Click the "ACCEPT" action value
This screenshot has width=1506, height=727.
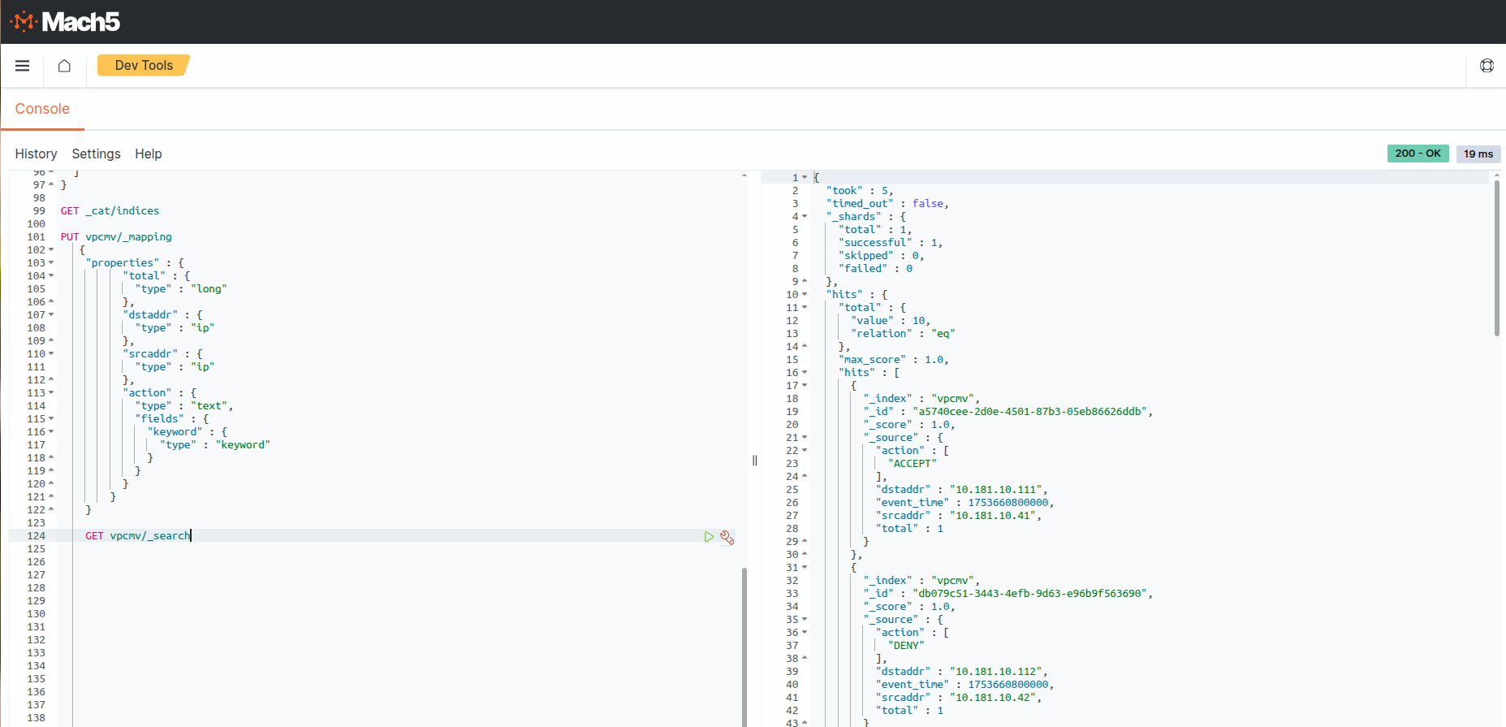click(x=912, y=464)
